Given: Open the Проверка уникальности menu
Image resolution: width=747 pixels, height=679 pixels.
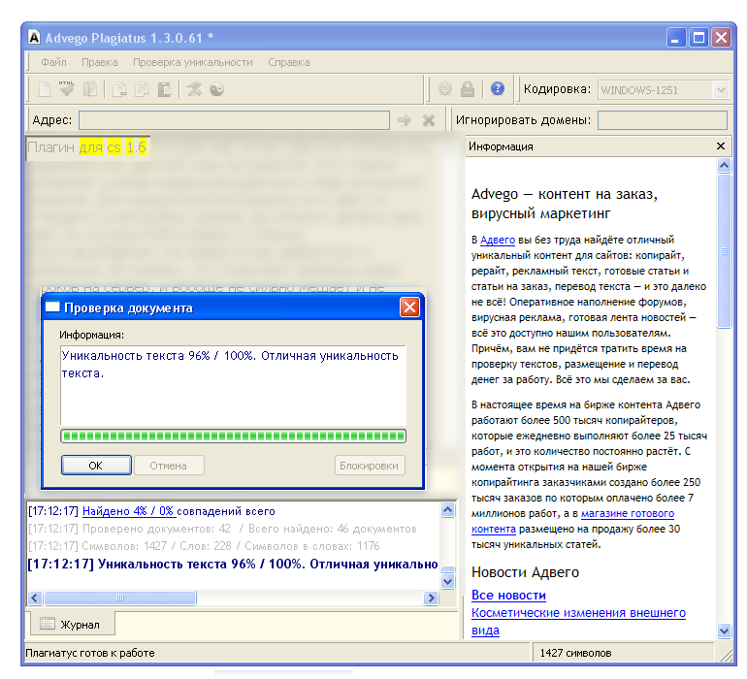Looking at the screenshot, I should click(x=193, y=62).
